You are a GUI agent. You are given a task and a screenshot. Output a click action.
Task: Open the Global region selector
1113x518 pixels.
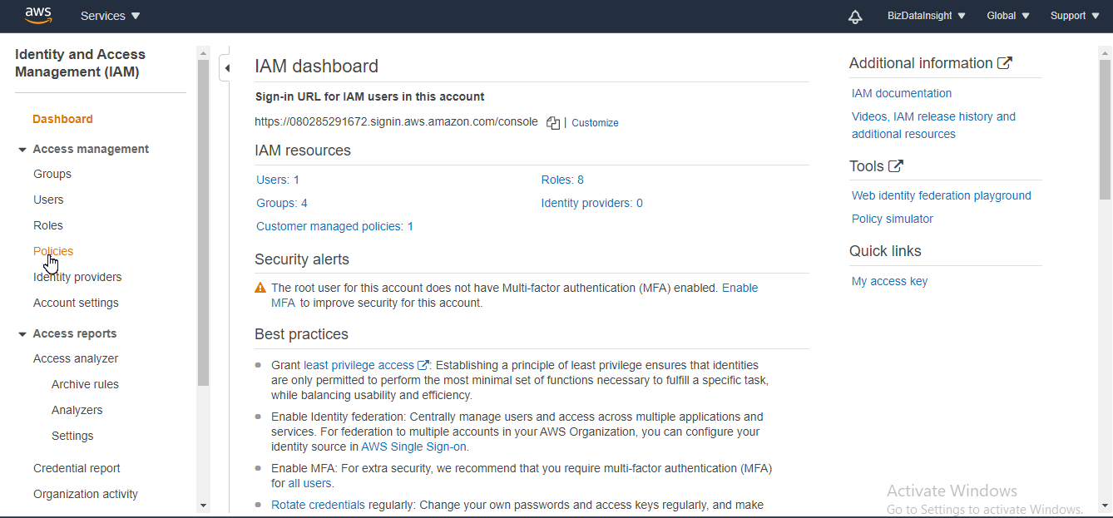1007,15
